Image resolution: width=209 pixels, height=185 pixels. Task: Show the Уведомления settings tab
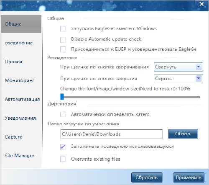point(21,118)
